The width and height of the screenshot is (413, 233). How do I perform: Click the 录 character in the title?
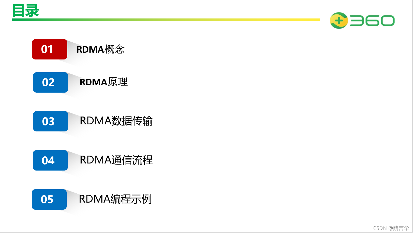pos(33,11)
